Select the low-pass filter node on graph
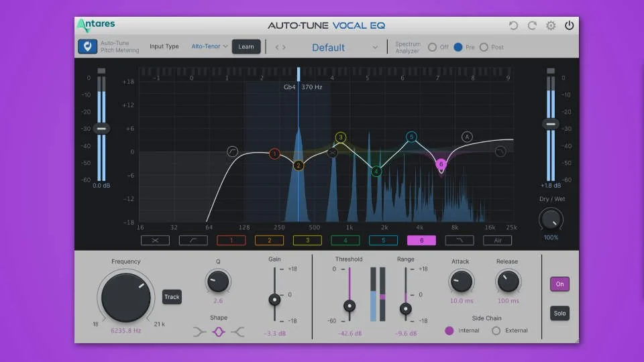644x362 pixels. (500, 152)
